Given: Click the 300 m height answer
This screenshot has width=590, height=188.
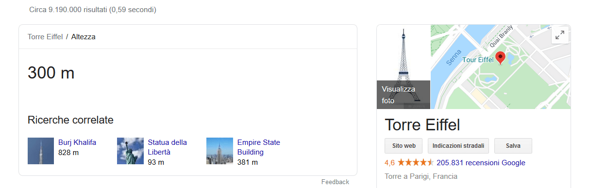Looking at the screenshot, I should (x=51, y=73).
